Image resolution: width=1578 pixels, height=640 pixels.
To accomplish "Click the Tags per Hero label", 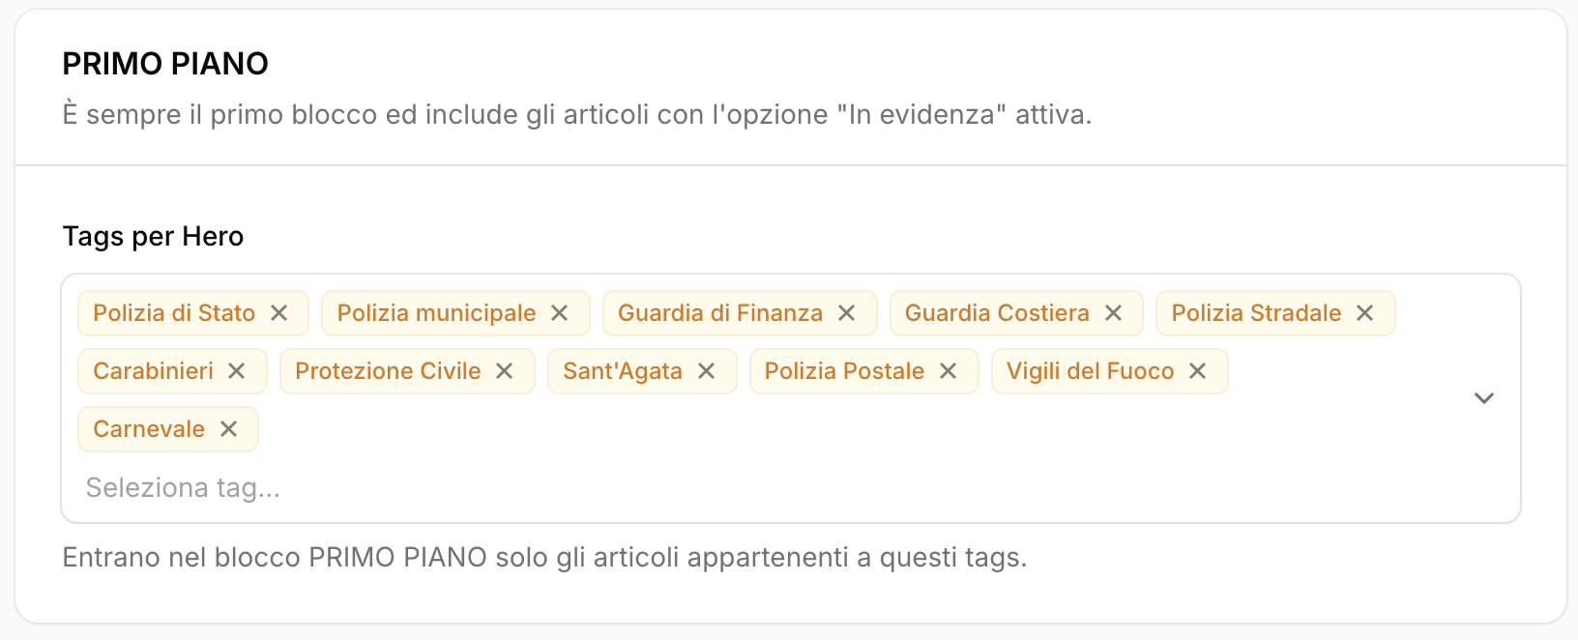I will [153, 237].
